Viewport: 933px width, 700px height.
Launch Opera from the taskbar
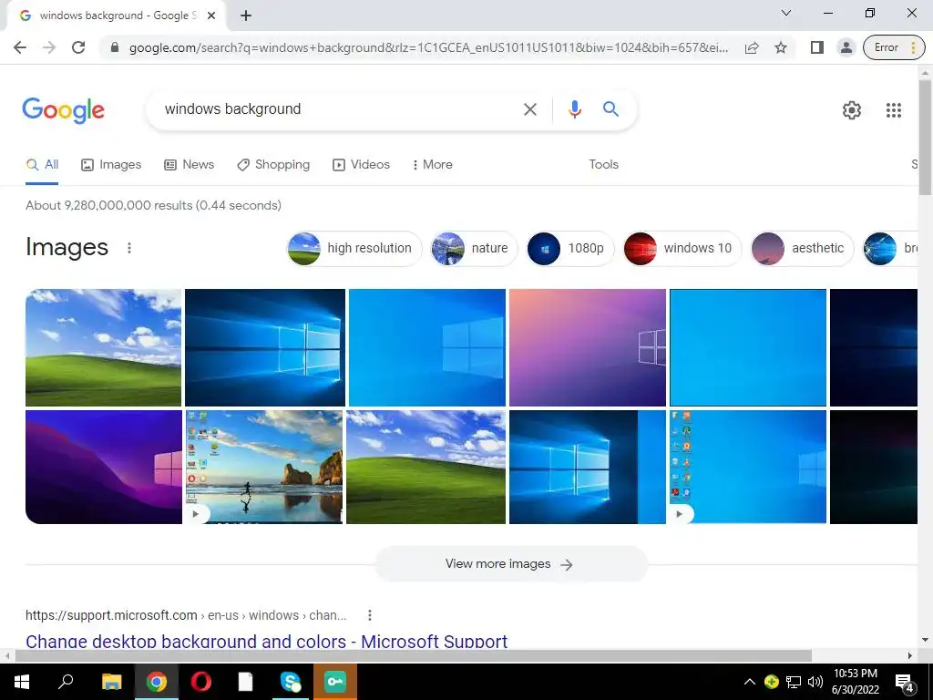click(201, 682)
